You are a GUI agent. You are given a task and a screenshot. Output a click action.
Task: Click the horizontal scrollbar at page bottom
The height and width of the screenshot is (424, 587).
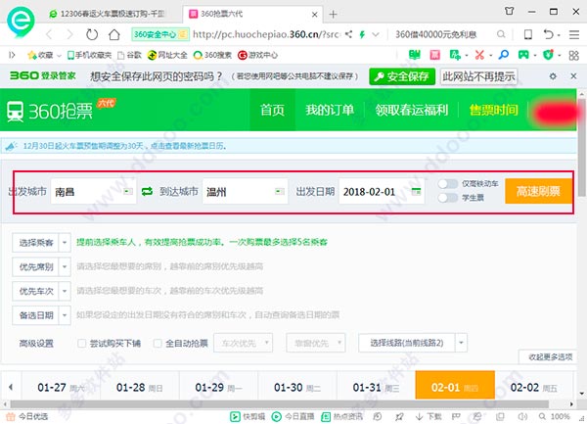pos(279,404)
